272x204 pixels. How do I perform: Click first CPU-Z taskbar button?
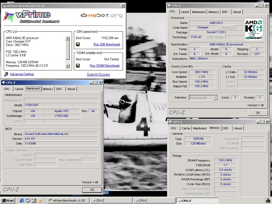[111, 201]
